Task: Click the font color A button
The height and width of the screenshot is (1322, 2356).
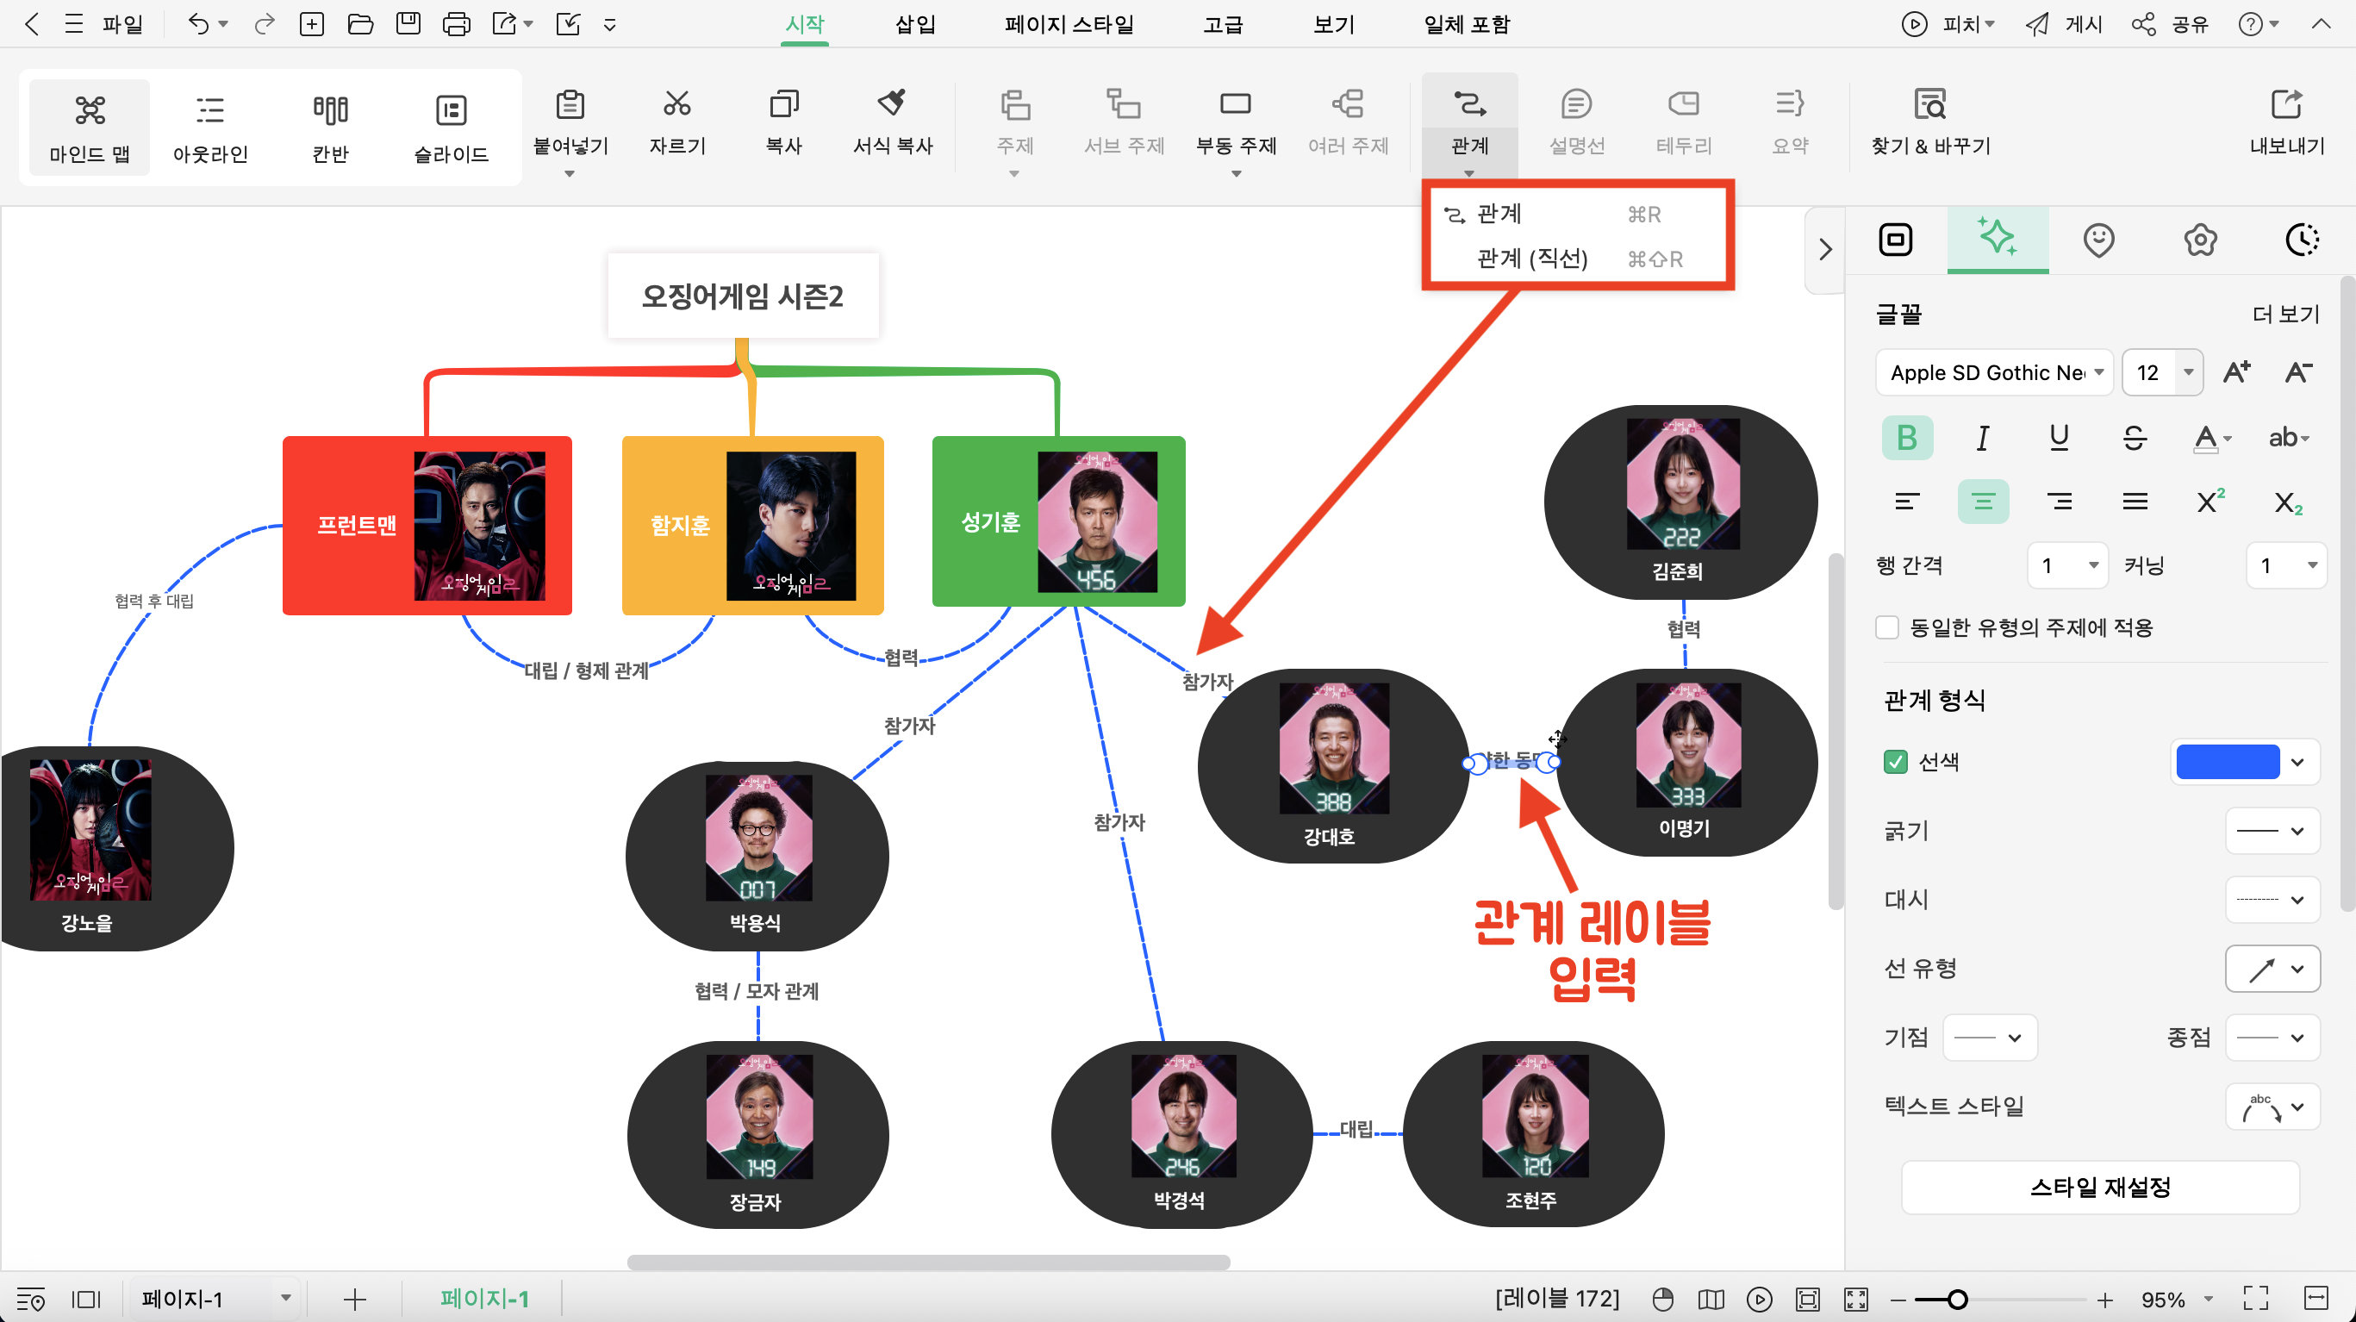Action: [x=2204, y=439]
